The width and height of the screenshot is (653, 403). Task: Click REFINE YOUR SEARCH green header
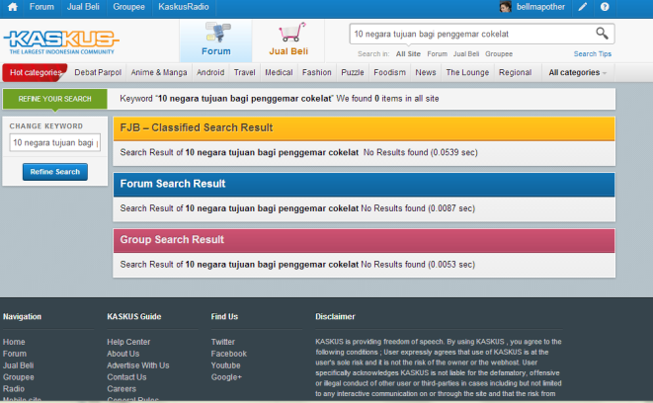point(54,99)
